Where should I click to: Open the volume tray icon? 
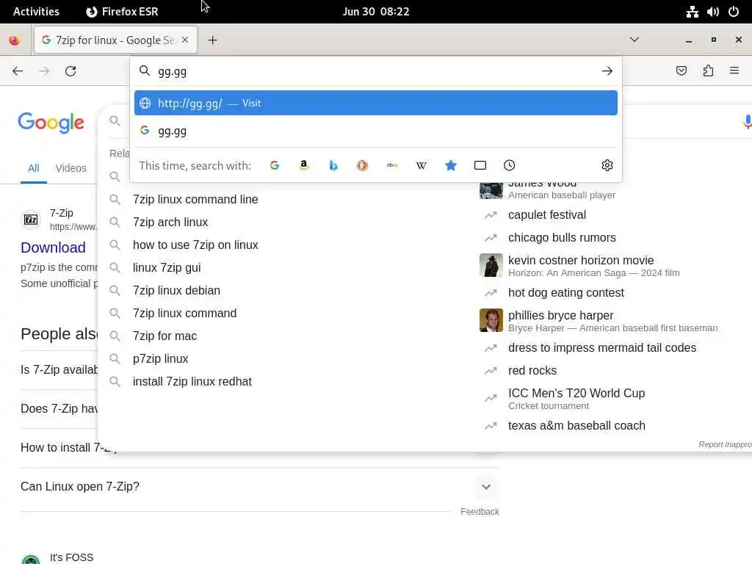pyautogui.click(x=712, y=12)
